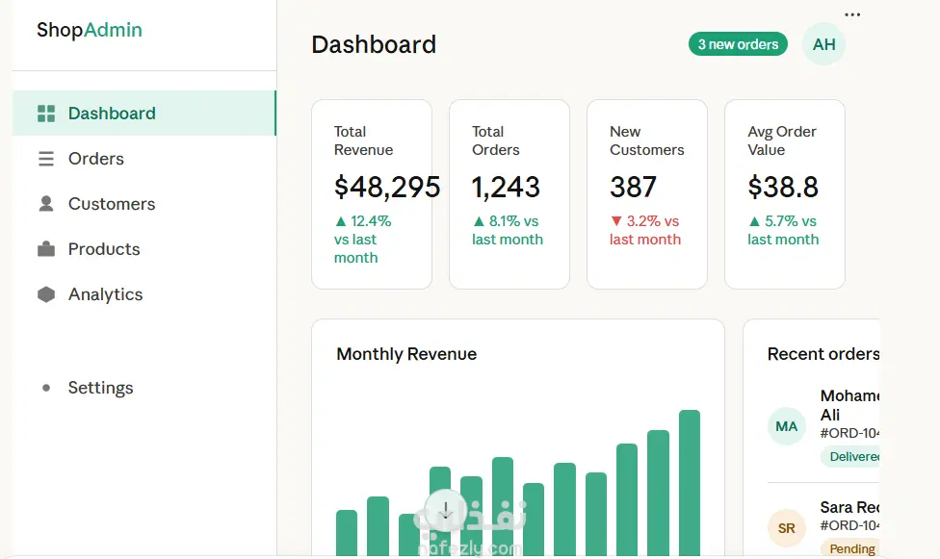Select Analytics in the sidebar

pos(106,294)
